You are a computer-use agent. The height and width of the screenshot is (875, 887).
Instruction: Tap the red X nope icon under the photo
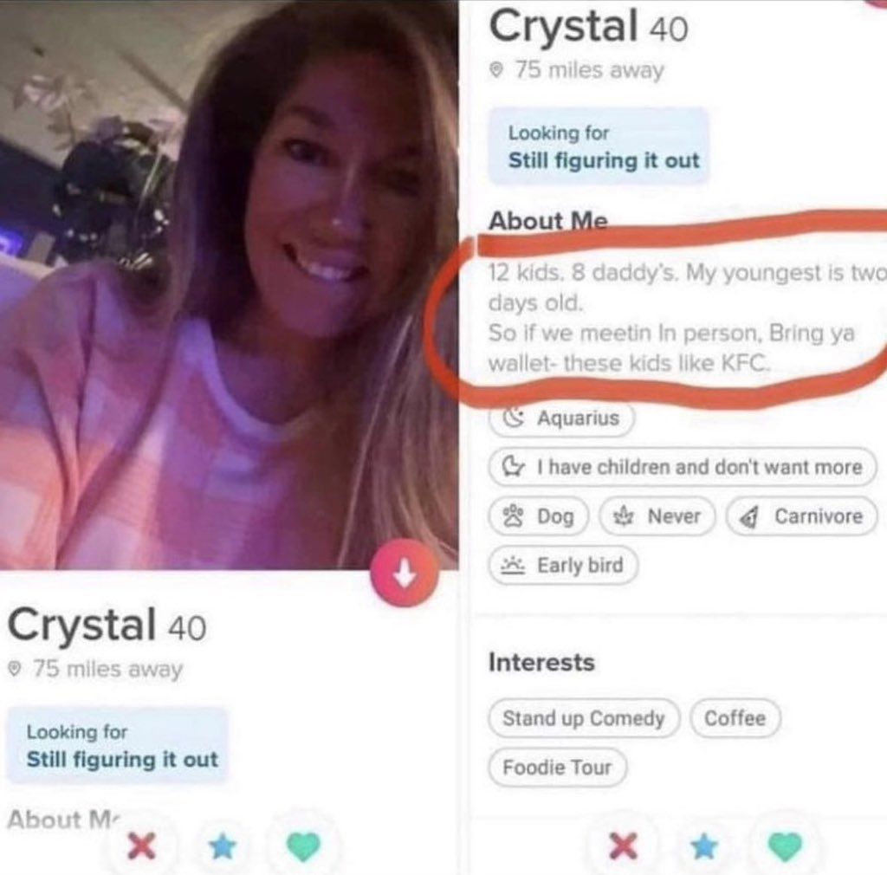point(141,846)
